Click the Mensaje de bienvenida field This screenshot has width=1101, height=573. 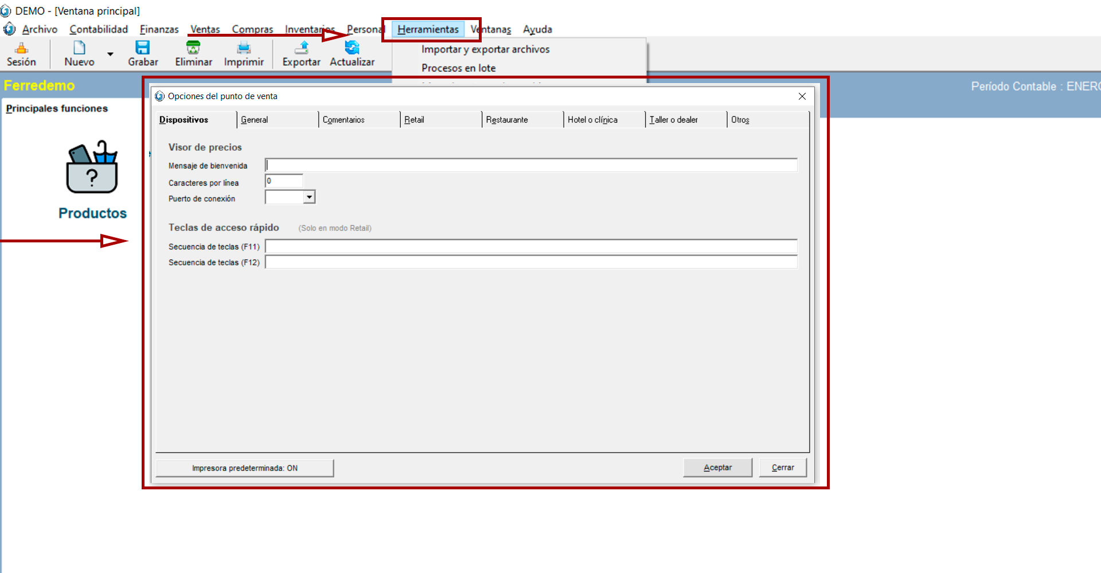click(x=530, y=166)
